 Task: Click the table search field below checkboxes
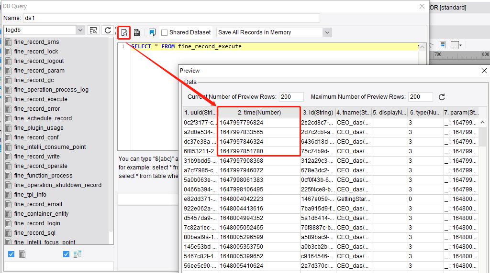59,266
